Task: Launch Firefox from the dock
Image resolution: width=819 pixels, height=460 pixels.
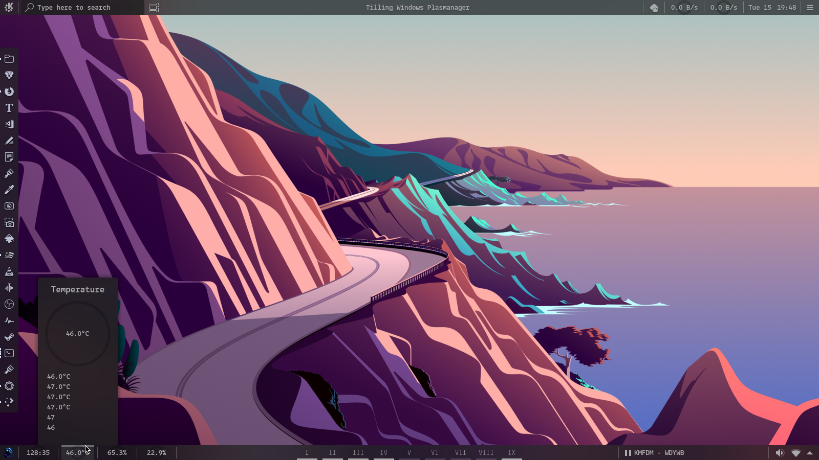Action: click(x=9, y=91)
